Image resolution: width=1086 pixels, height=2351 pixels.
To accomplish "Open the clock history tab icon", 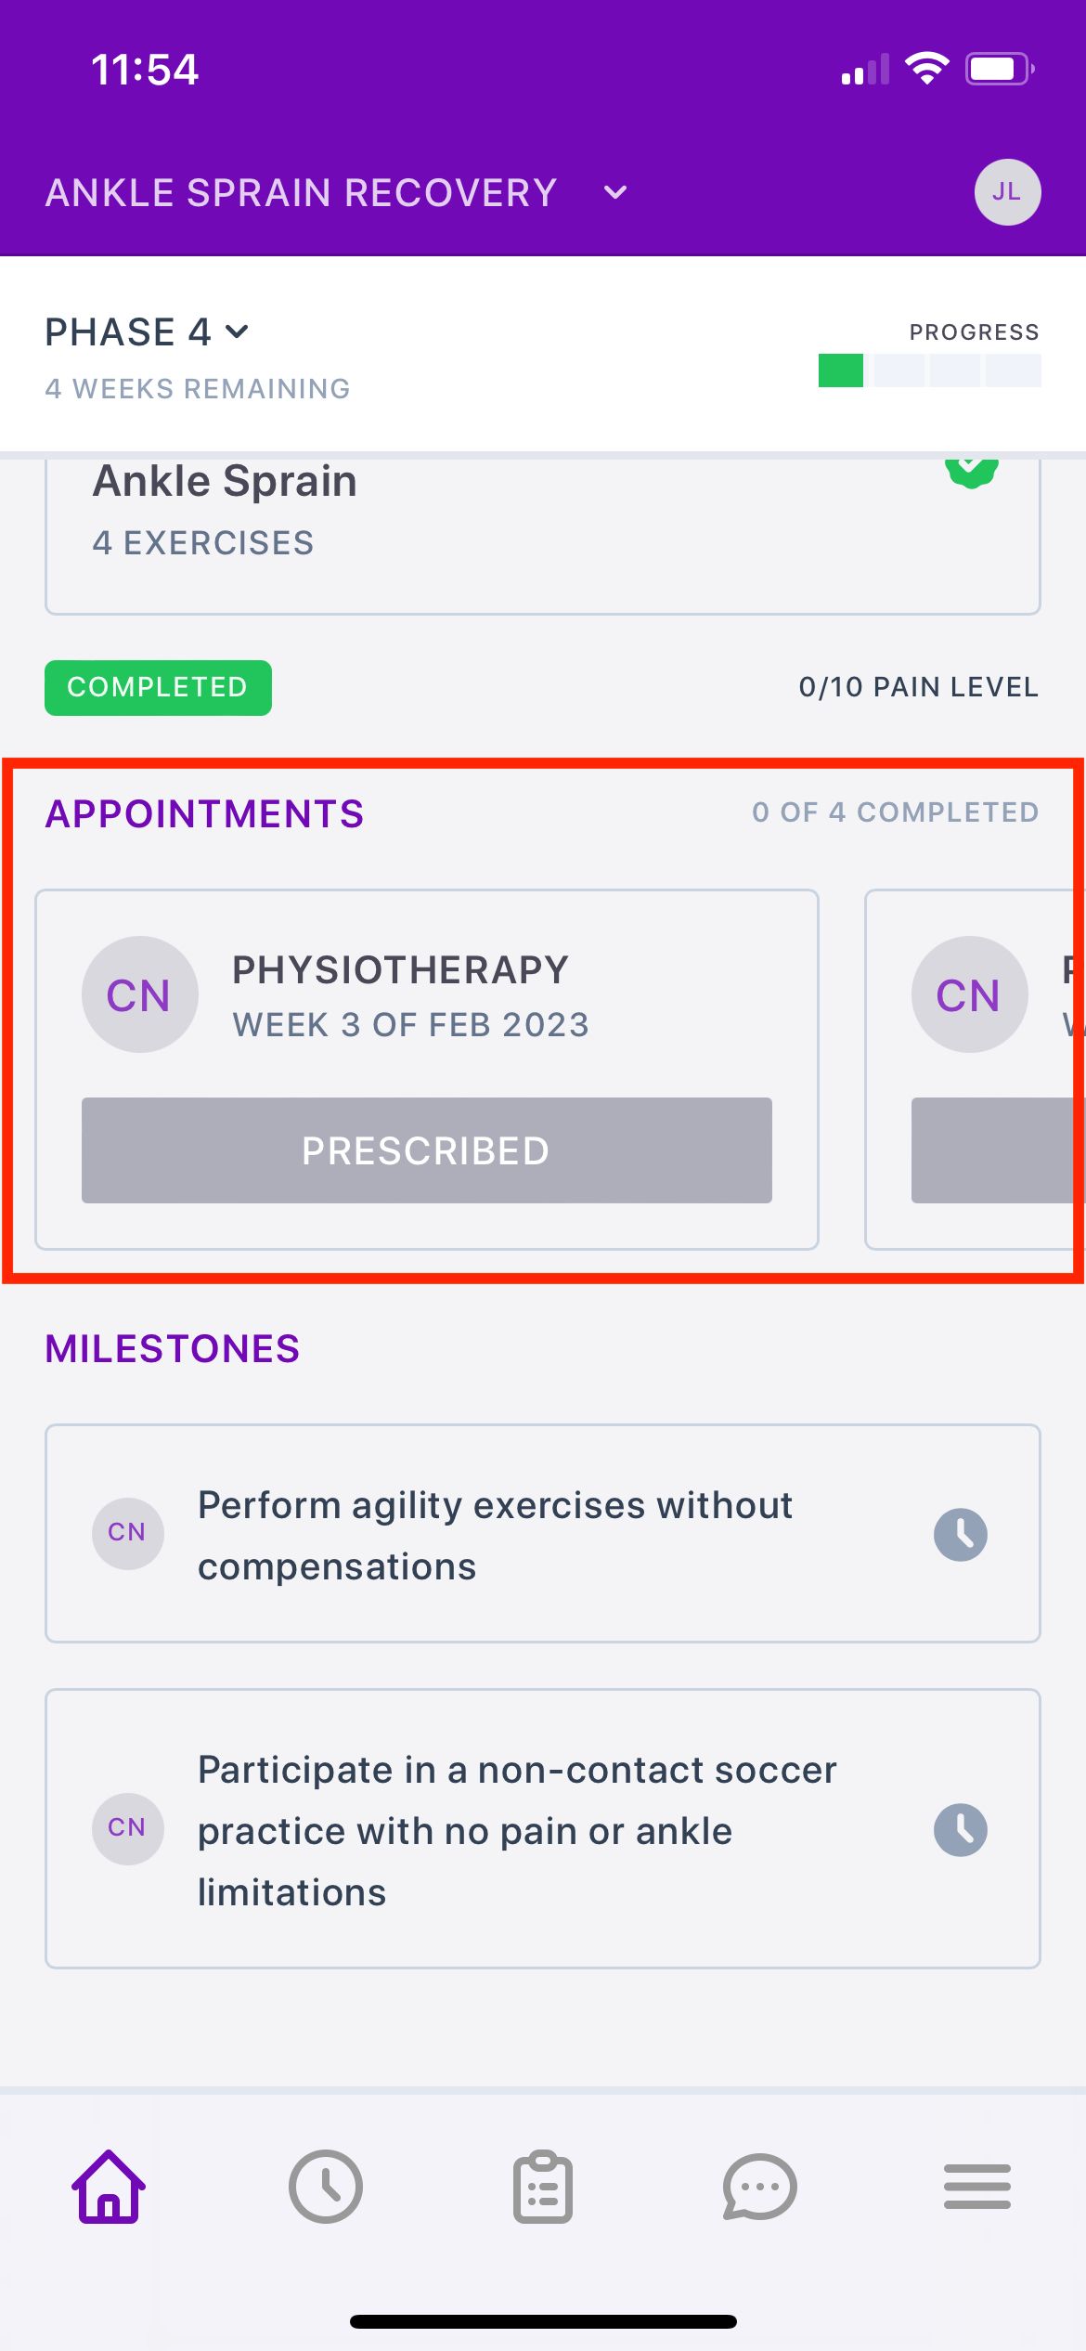I will click(326, 2187).
